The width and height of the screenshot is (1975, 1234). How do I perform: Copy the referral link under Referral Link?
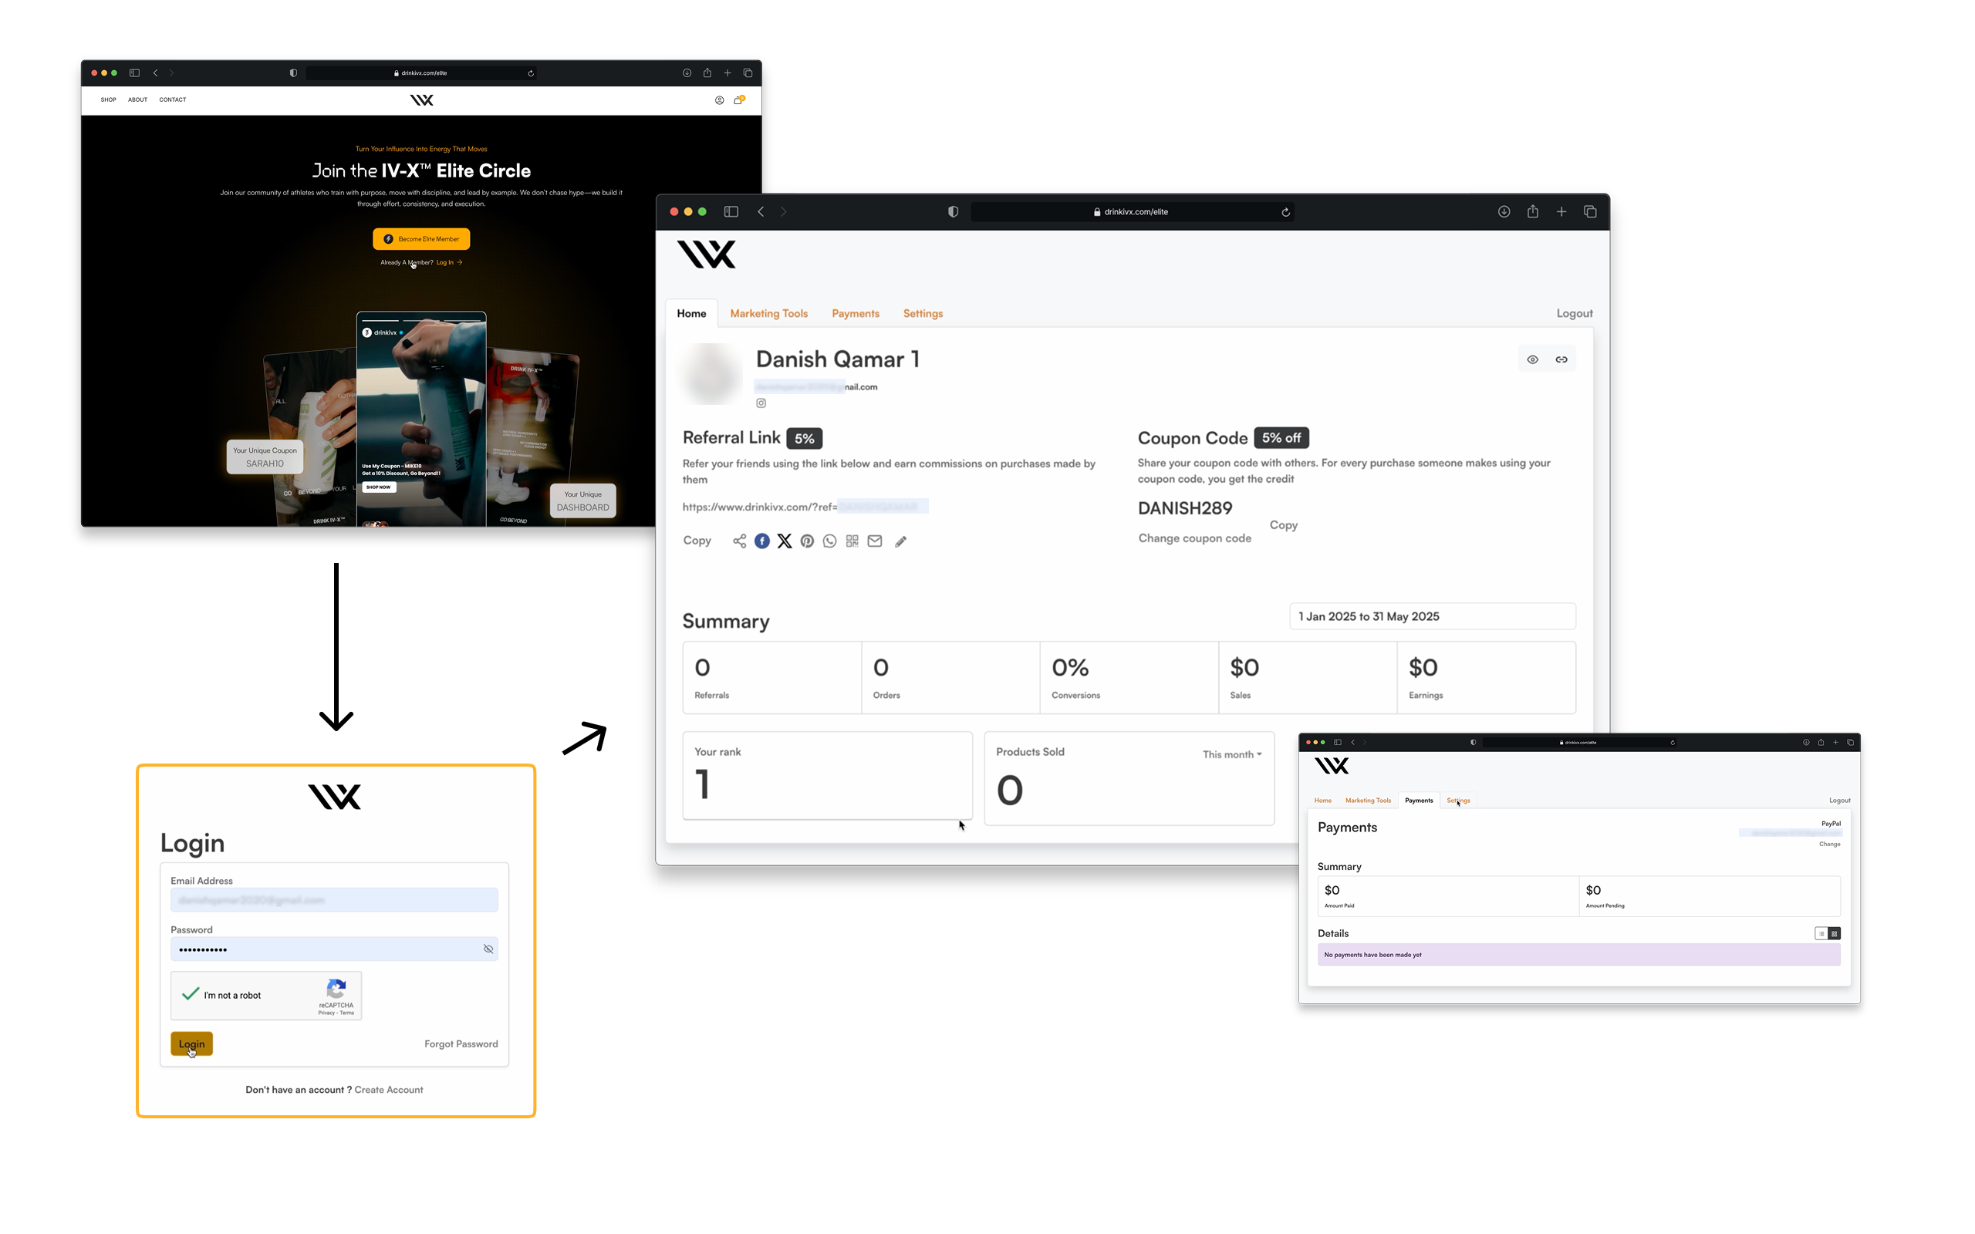(x=697, y=541)
